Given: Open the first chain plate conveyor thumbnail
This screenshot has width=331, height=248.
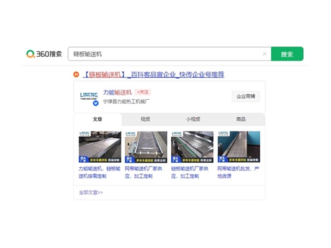Looking at the screenshot, I should (x=100, y=147).
